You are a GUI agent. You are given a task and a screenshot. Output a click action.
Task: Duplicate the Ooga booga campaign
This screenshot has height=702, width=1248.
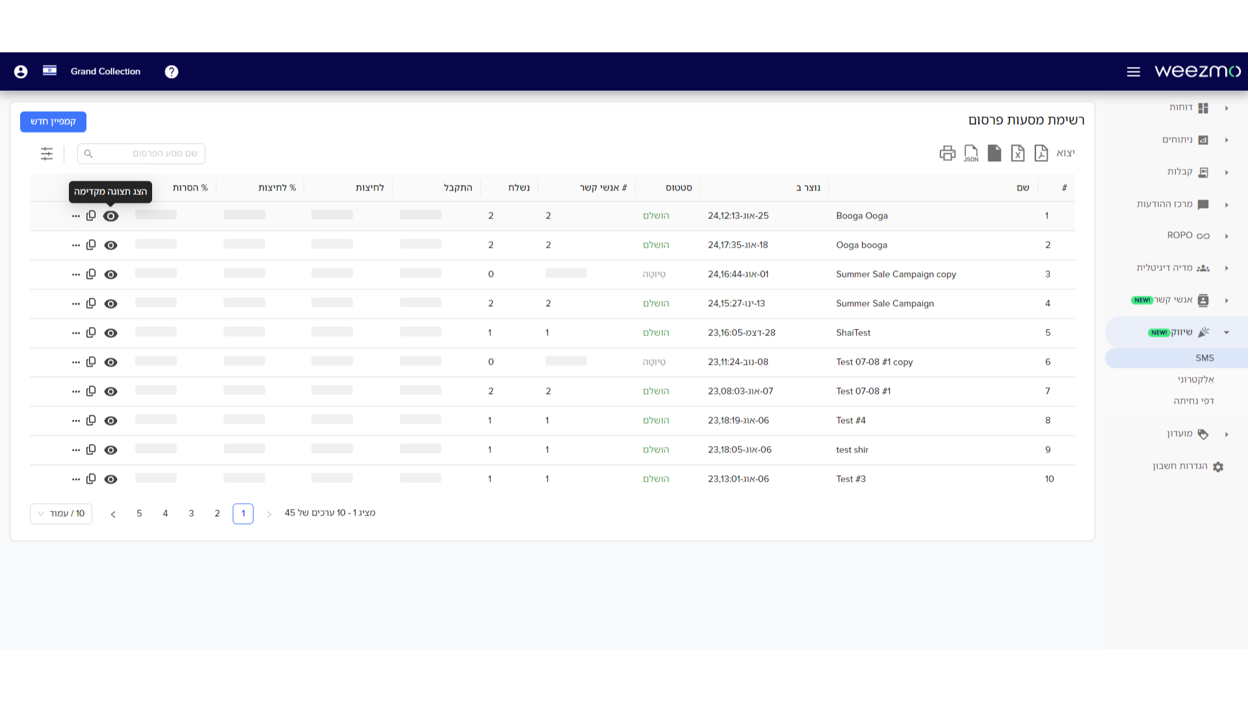(91, 244)
